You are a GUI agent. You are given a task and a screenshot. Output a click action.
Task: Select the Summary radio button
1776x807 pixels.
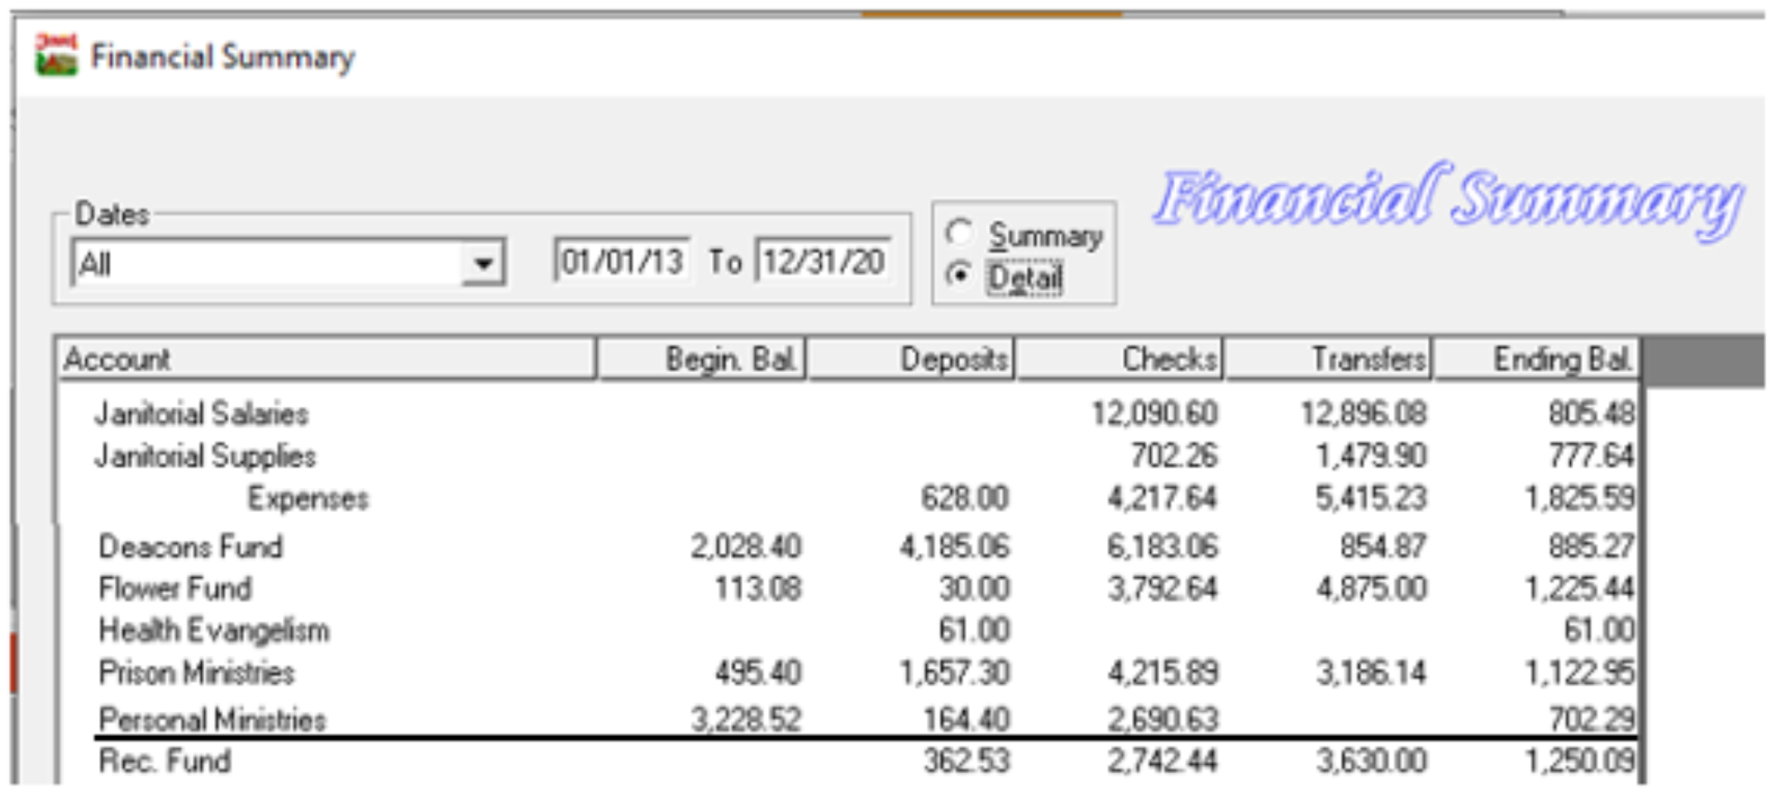pyautogui.click(x=959, y=233)
